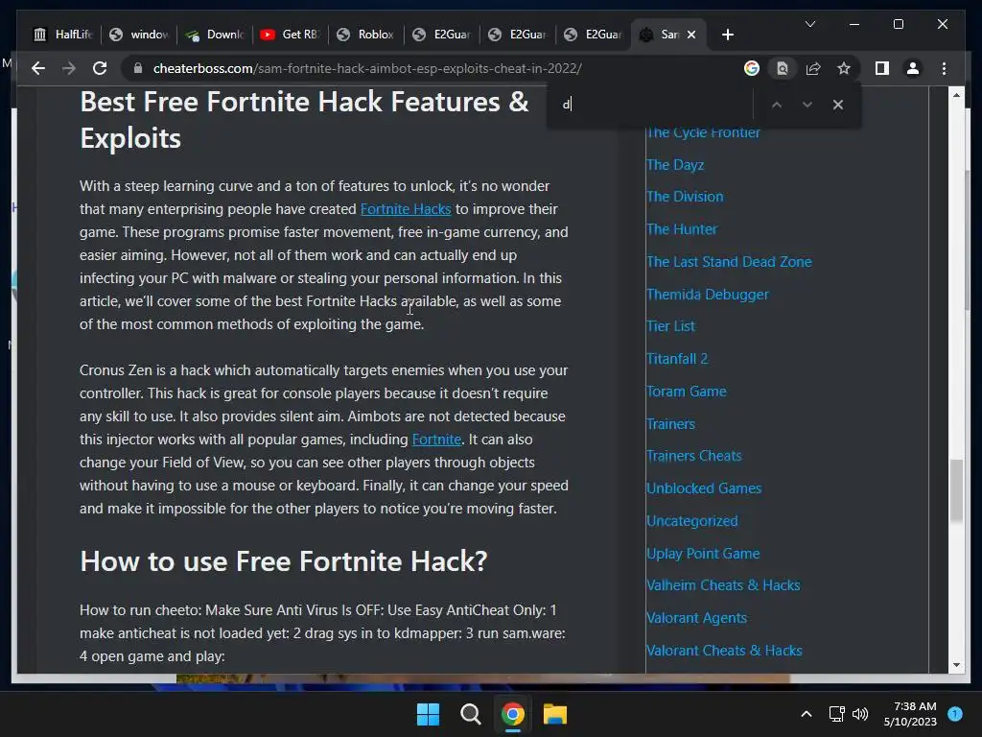Open the Titanfall 2 category
Screen dimensions: 982x737
tap(677, 359)
